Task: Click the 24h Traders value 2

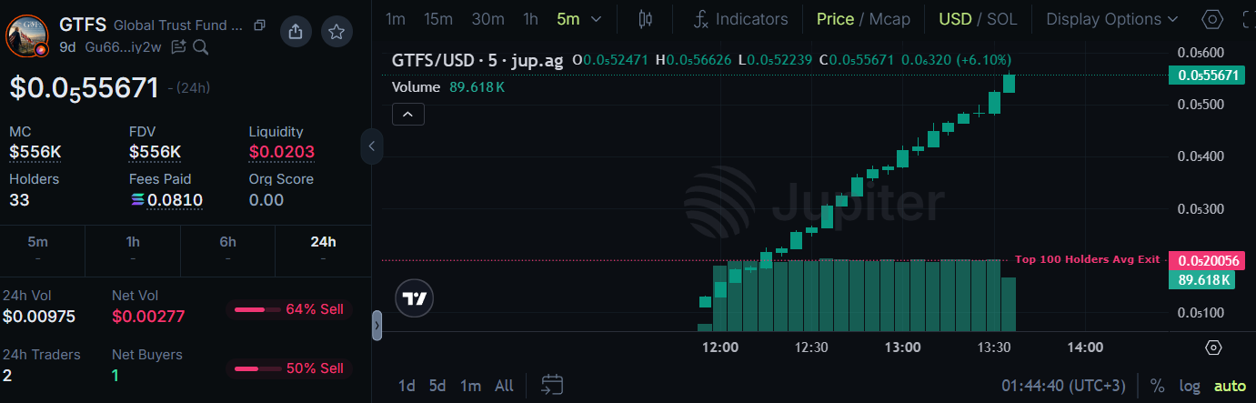Action: tap(7, 375)
